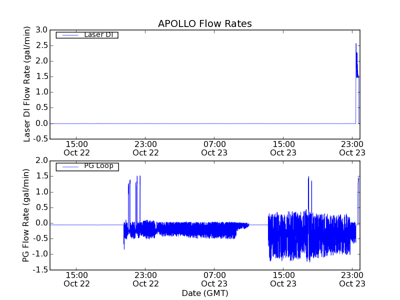Click the 0.0 tick on PG Flow axis
The image size is (400, 300).
click(41, 223)
